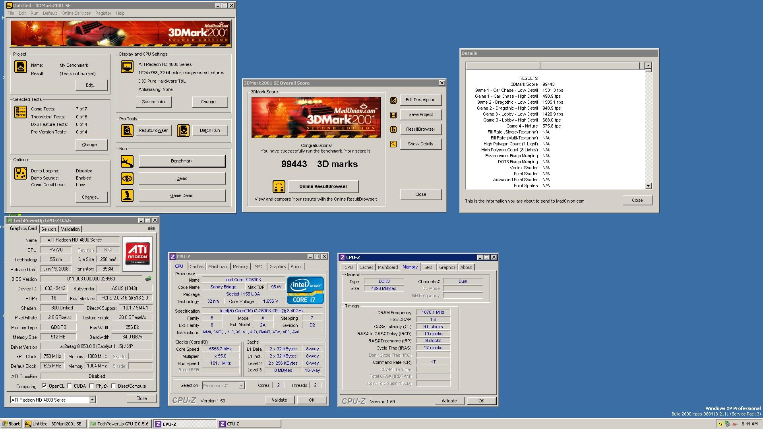Click the ResultBrowser icon in score dialog
Image resolution: width=763 pixels, height=429 pixels.
tap(393, 129)
